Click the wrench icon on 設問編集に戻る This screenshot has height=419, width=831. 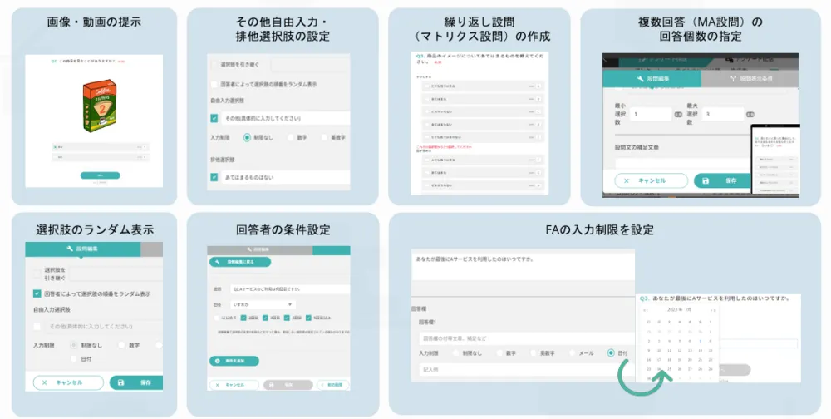tap(216, 262)
